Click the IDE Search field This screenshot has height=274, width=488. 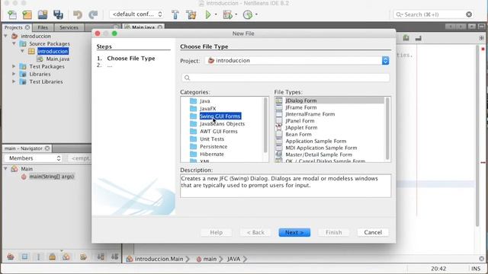[x=432, y=14]
